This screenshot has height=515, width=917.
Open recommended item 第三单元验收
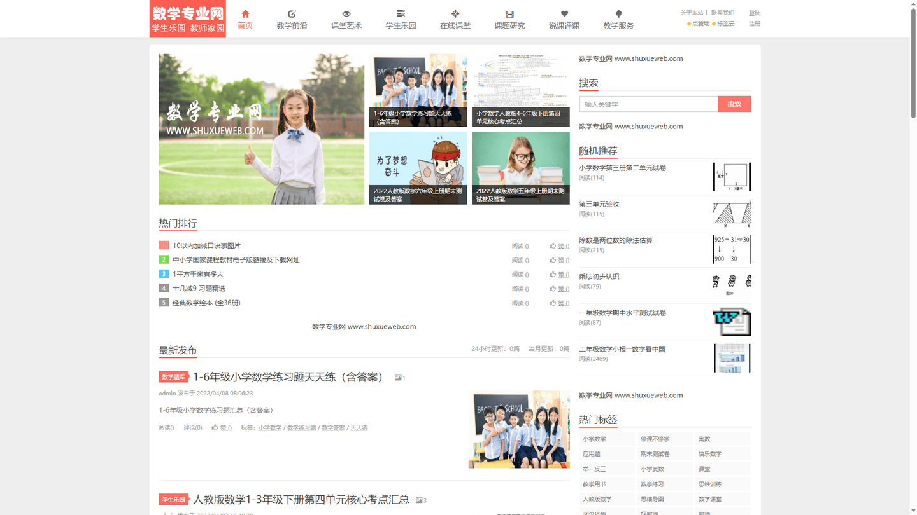(599, 204)
